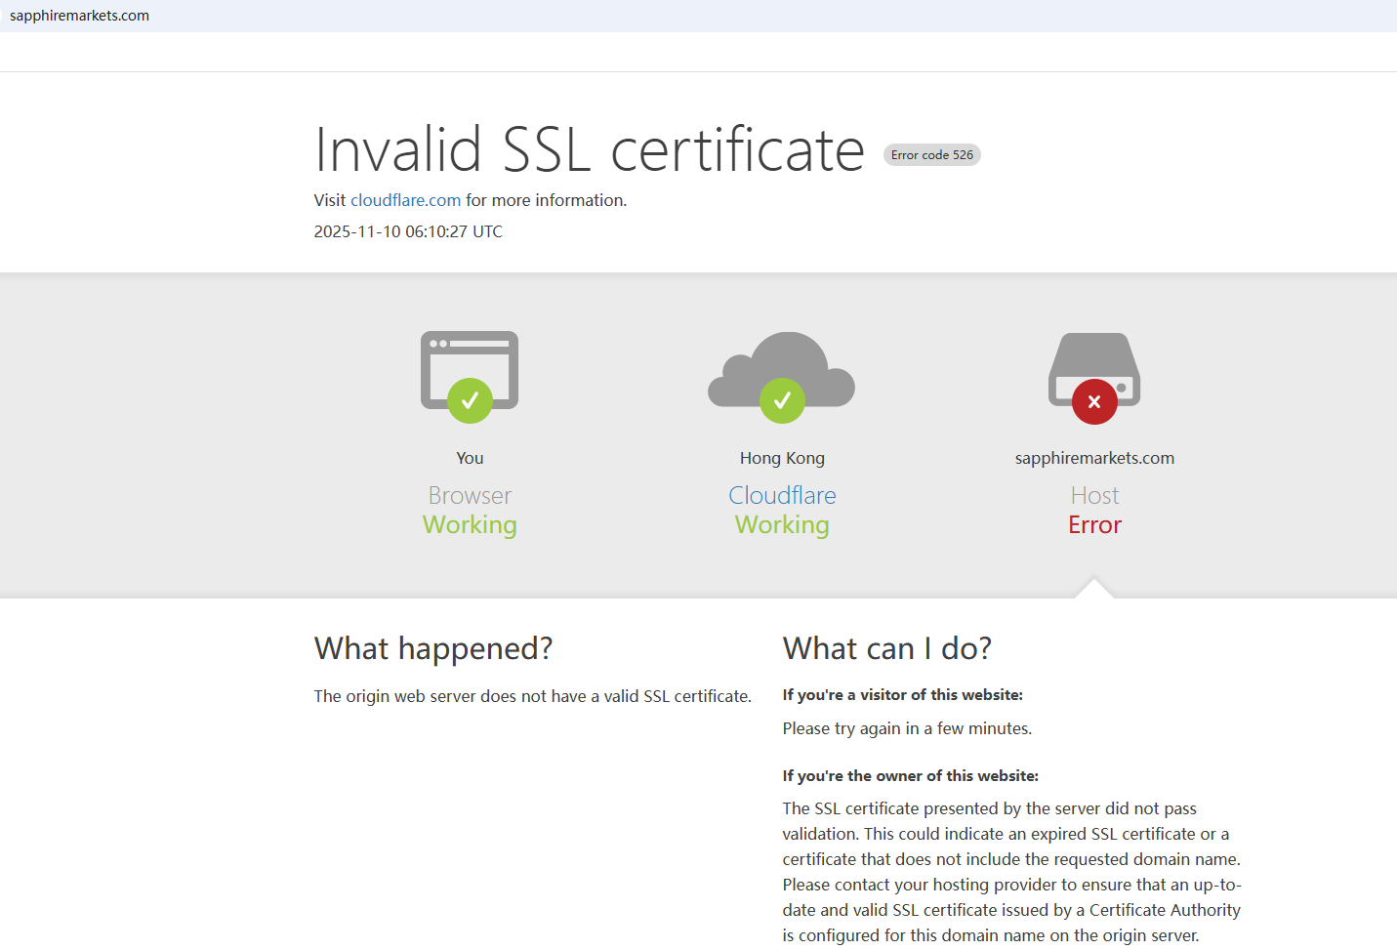
Task: Click the Working status under Browser
Action: click(470, 525)
